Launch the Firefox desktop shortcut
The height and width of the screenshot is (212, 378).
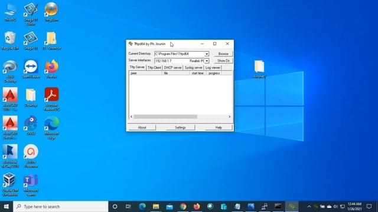[51, 69]
